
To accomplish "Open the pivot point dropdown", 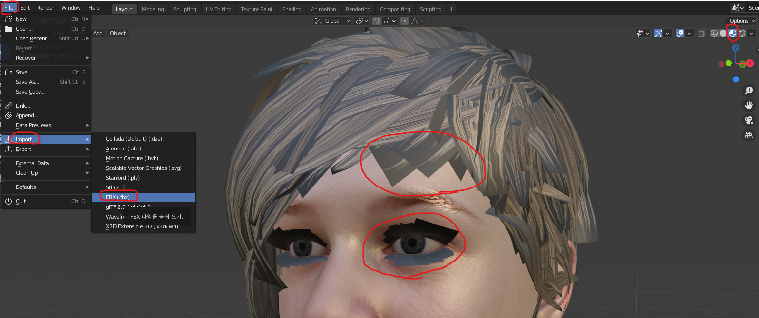I will (362, 21).
